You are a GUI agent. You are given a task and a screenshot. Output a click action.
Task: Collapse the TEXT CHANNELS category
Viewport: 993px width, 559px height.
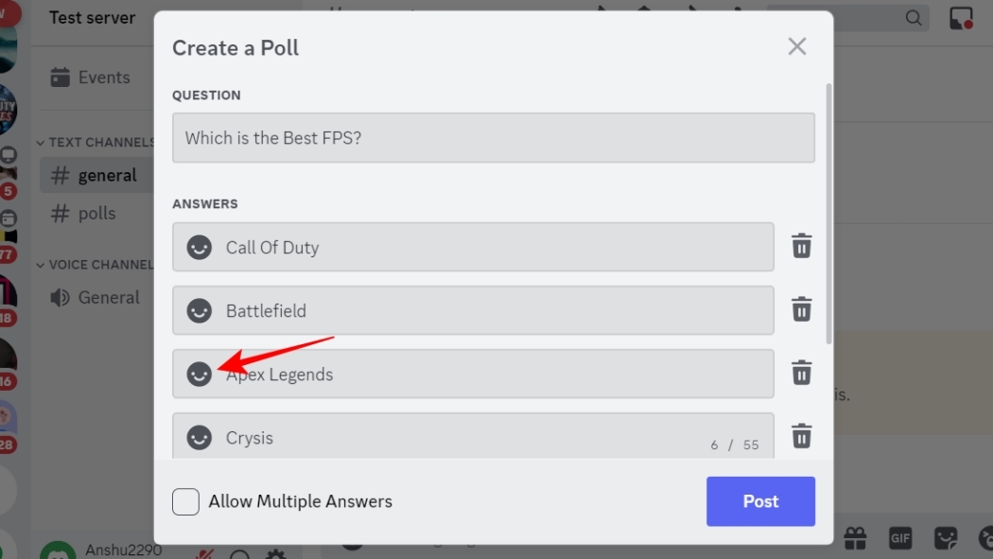pos(40,142)
